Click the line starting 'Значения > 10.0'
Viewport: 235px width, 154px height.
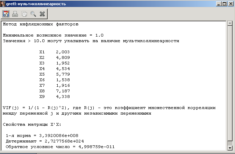(91, 41)
